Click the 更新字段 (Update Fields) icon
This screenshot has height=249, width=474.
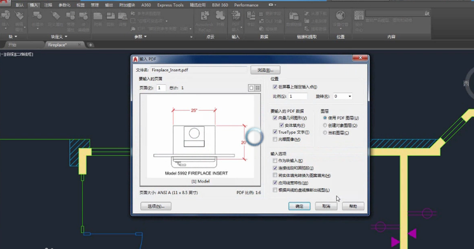[x=261, y=14]
